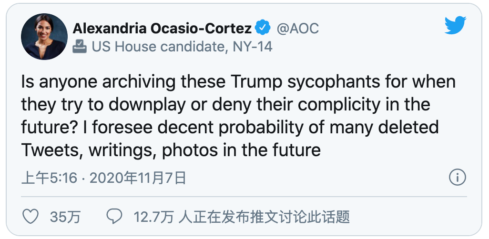Click the 35万 like count
Image resolution: width=489 pixels, height=239 pixels.
pyautogui.click(x=65, y=217)
